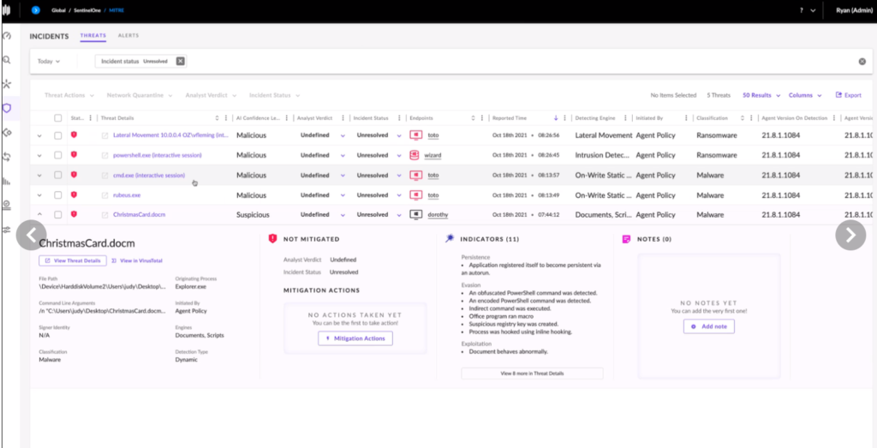Open the Network Quarantine dropdown
The image size is (877, 448).
[140, 95]
